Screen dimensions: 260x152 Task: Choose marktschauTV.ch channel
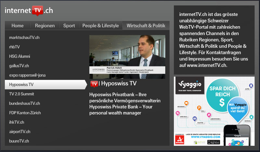point(24,38)
